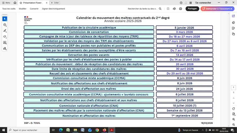Click the Home icon
The height and width of the screenshot is (133, 237).
tap(15, 3)
